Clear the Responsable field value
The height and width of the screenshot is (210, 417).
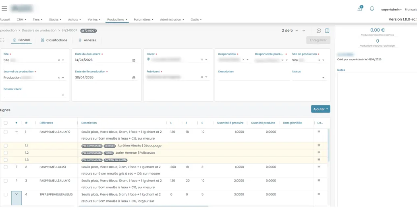(243, 60)
